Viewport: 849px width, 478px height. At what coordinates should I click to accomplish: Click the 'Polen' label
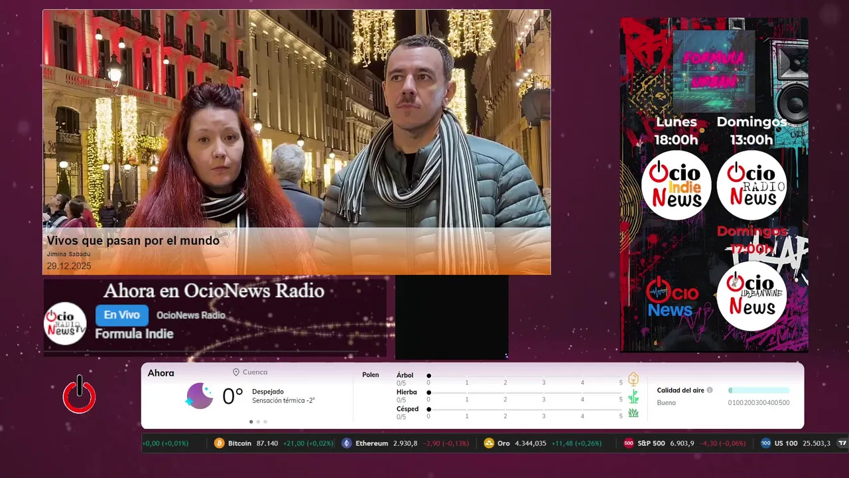371,375
